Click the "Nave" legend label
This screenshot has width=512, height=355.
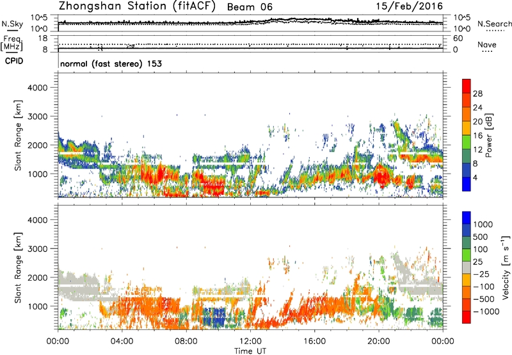[x=487, y=45]
